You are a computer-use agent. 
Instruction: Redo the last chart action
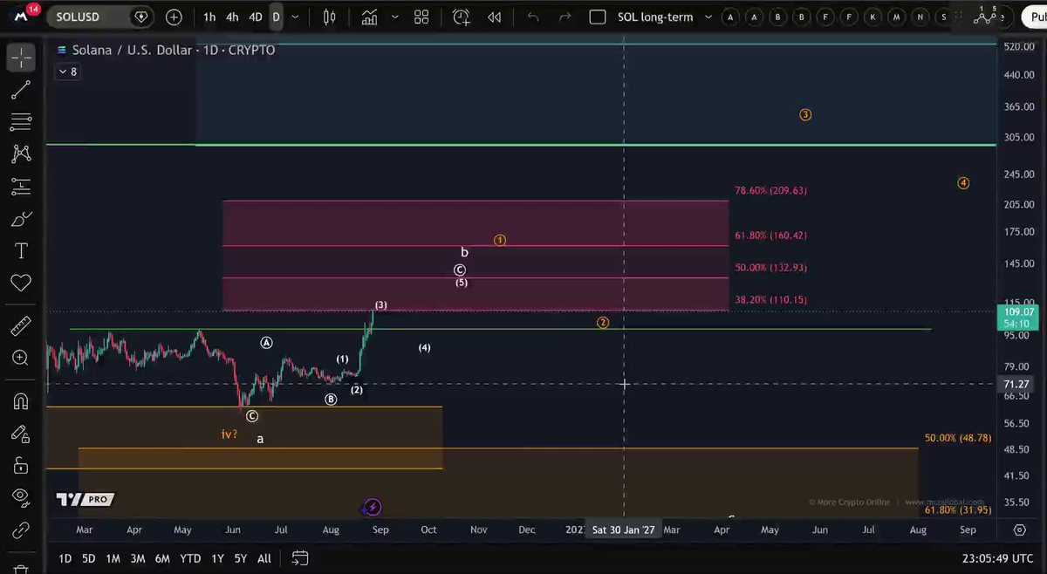[565, 17]
